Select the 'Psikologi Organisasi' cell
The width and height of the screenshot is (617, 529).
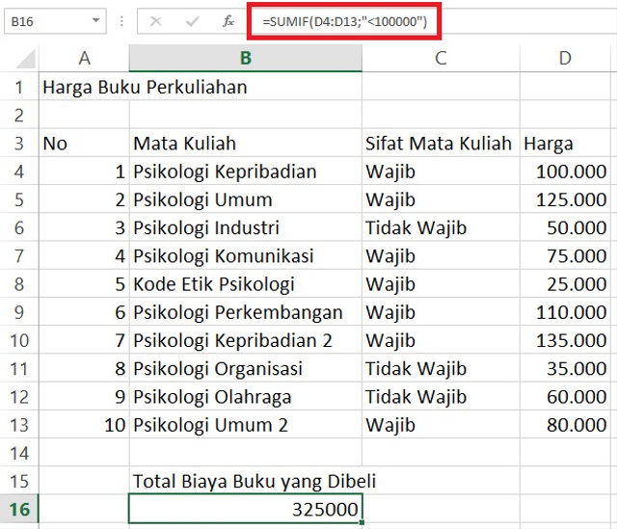point(246,368)
